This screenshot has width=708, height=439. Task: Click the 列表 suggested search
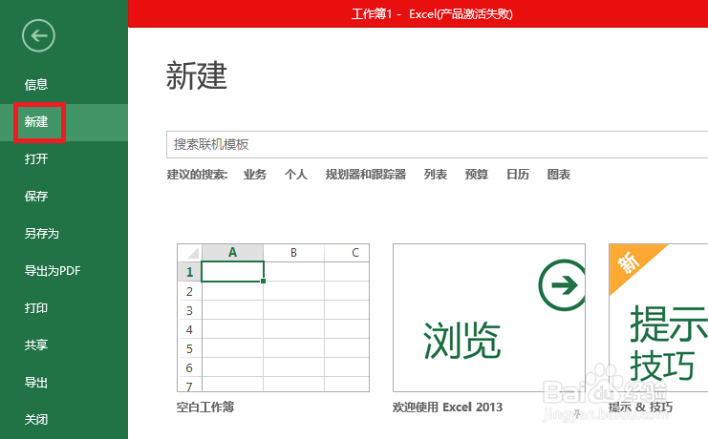436,175
